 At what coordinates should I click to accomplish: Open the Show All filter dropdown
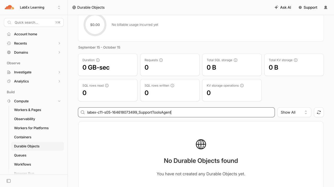pyautogui.click(x=294, y=112)
